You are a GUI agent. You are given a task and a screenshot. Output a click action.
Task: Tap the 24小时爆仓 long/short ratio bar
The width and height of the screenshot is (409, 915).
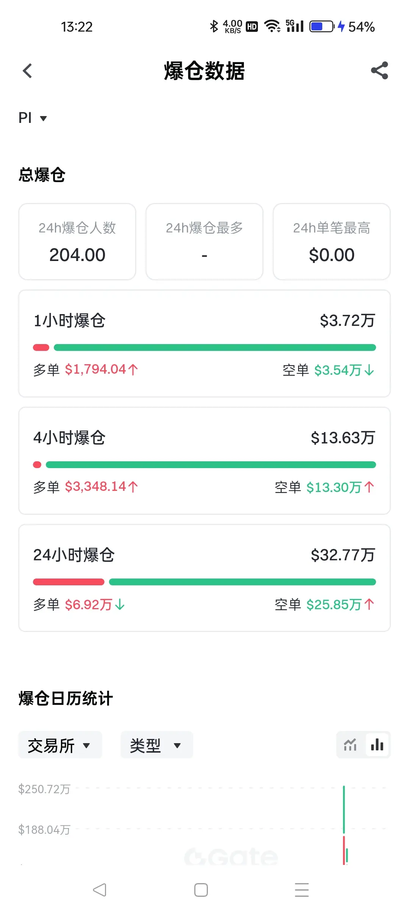[x=204, y=582]
